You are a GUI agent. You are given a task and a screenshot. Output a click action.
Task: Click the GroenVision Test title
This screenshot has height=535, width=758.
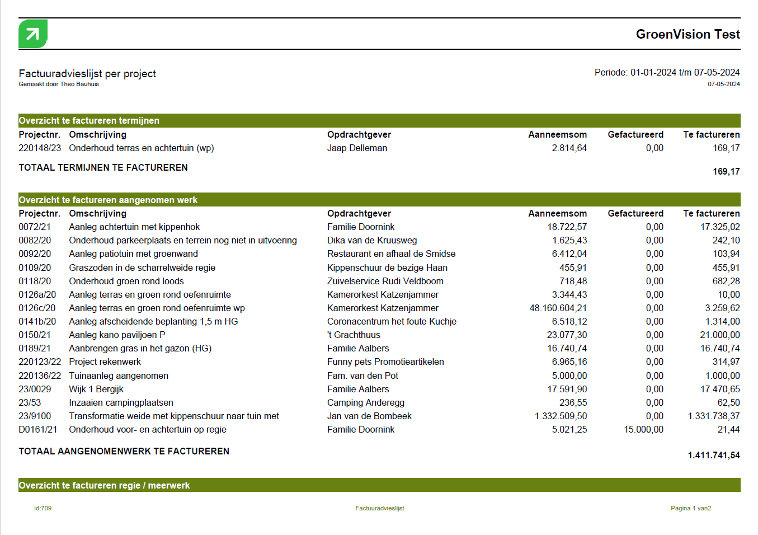pos(688,34)
